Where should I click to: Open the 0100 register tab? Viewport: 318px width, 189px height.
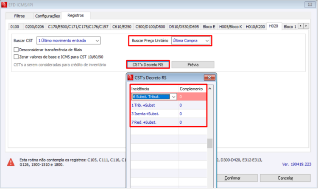(15, 27)
